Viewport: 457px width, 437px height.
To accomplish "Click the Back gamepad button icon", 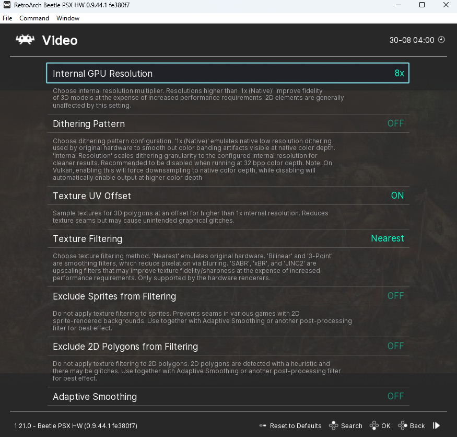I will click(x=403, y=425).
